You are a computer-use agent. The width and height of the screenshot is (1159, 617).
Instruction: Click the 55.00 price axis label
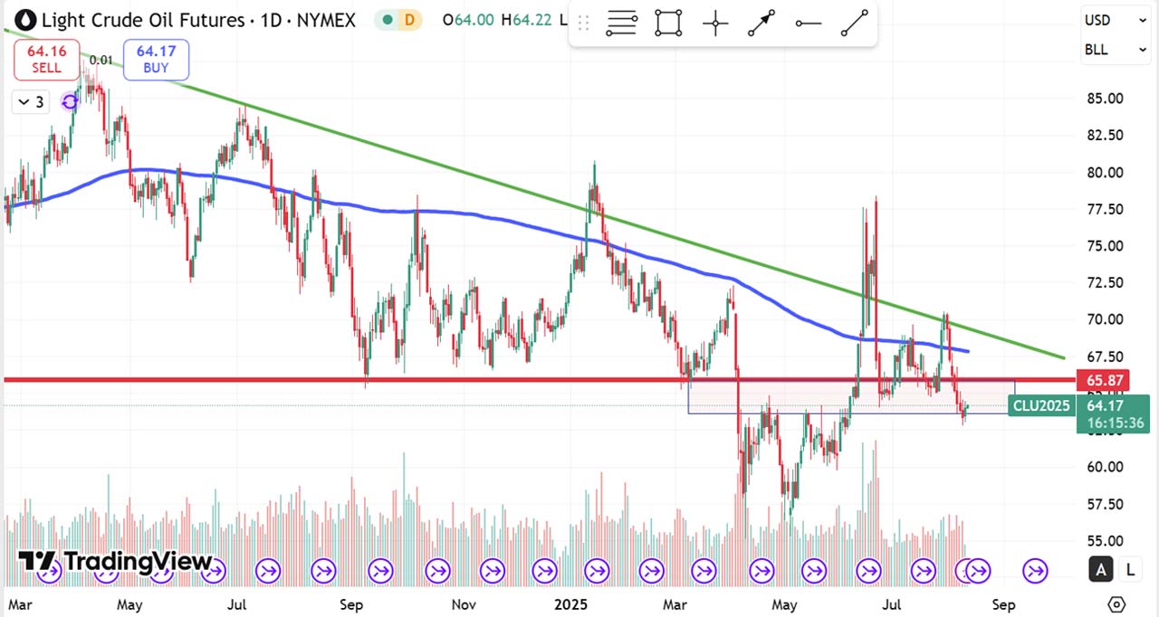[1106, 541]
